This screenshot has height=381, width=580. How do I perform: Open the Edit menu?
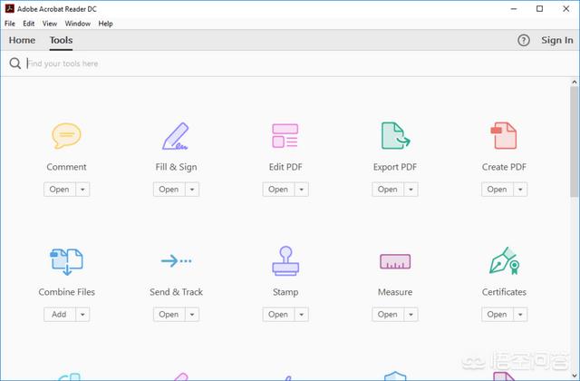[x=28, y=24]
